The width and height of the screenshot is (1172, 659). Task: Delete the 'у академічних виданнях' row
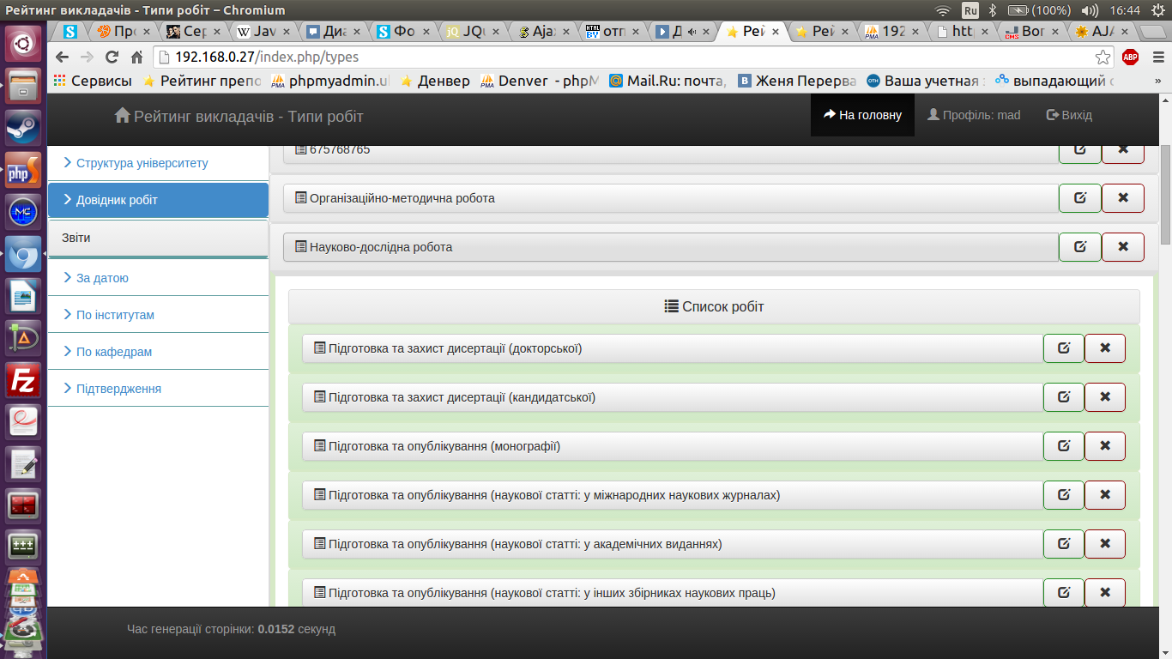point(1105,544)
